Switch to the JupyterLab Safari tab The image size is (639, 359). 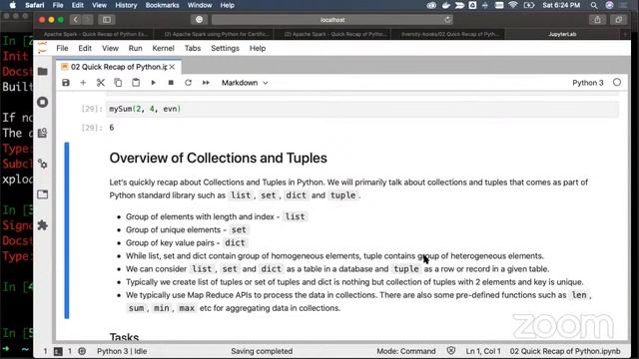(x=562, y=34)
